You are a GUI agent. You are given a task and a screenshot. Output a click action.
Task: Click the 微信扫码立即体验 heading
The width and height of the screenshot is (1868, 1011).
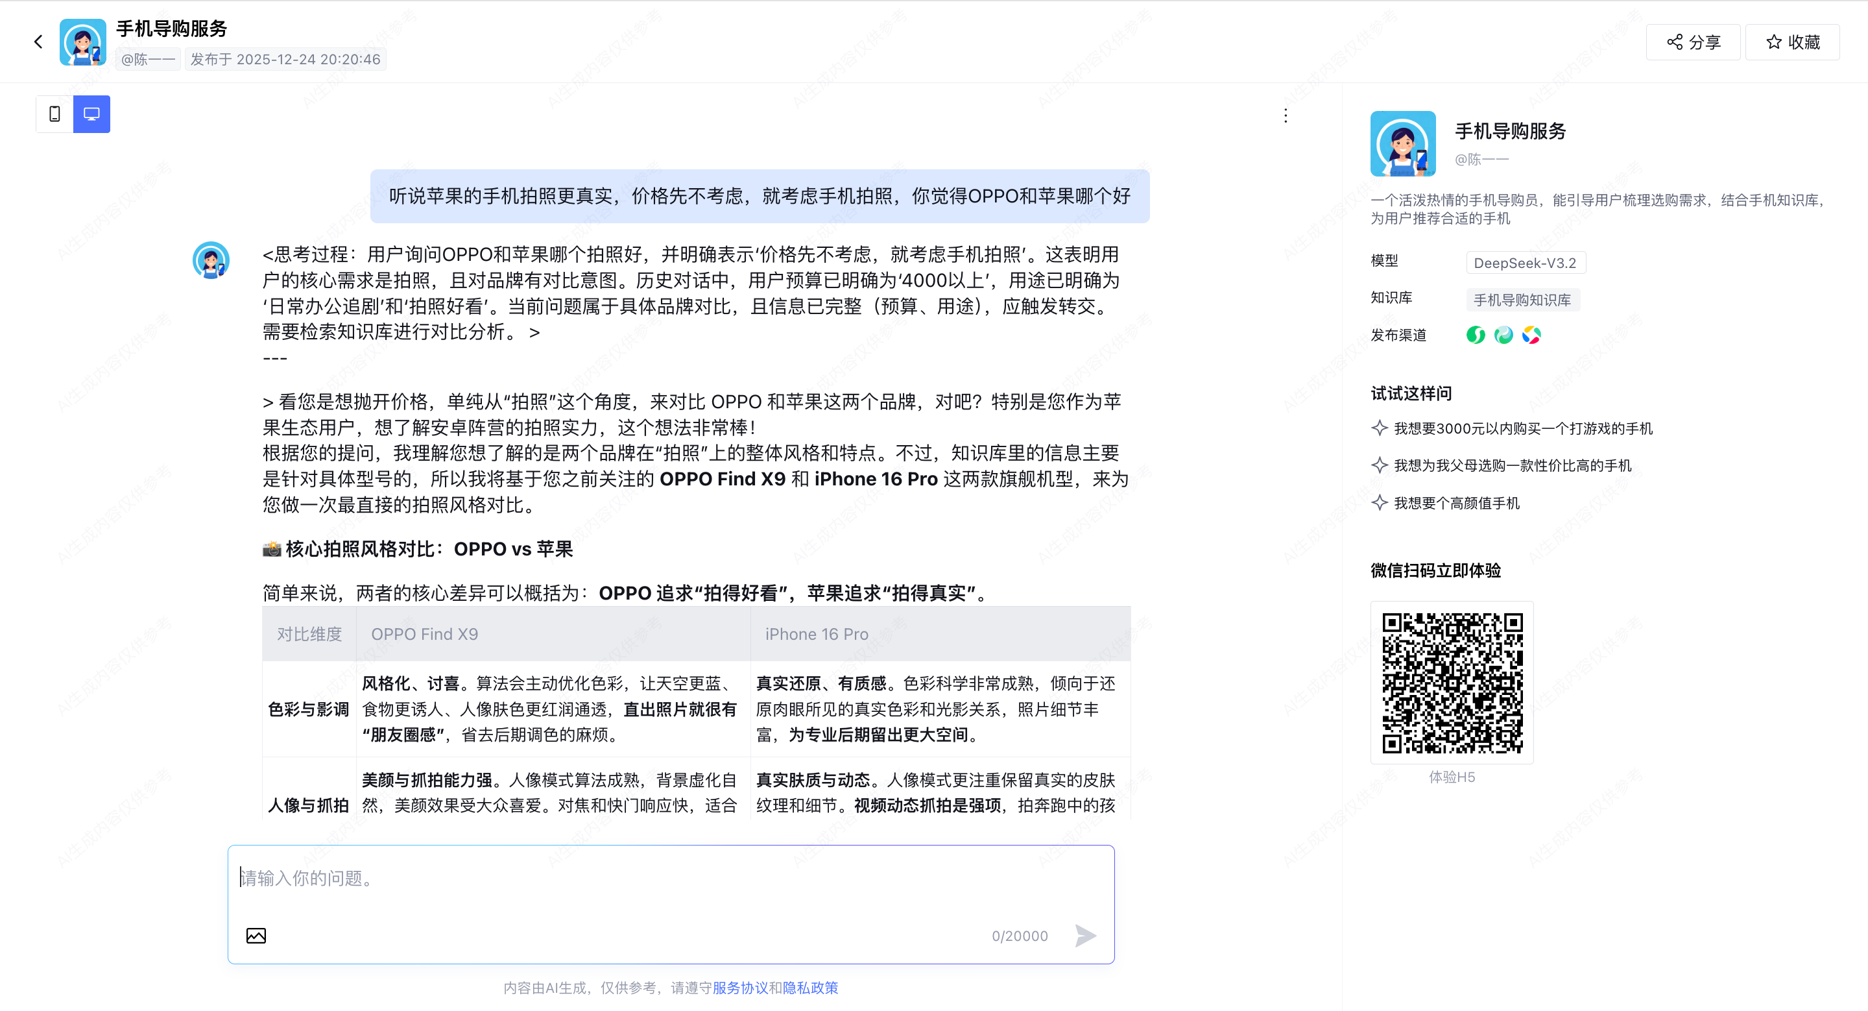pyautogui.click(x=1436, y=571)
